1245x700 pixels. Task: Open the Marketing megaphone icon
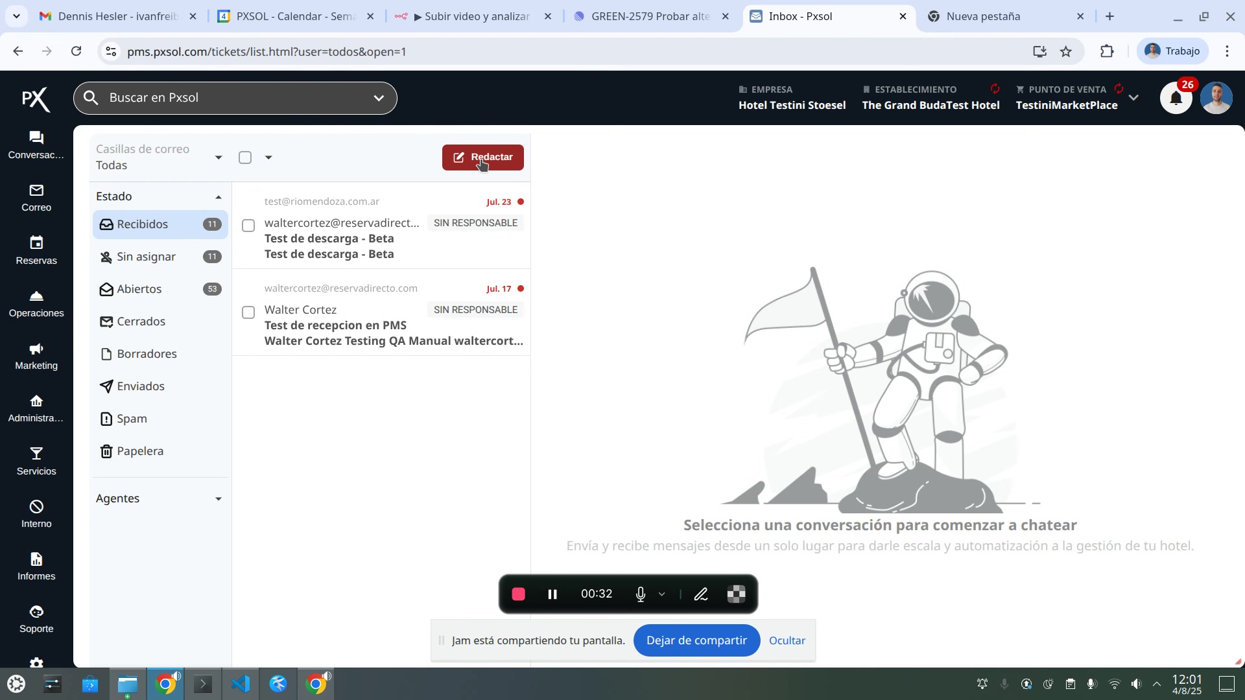coord(36,349)
